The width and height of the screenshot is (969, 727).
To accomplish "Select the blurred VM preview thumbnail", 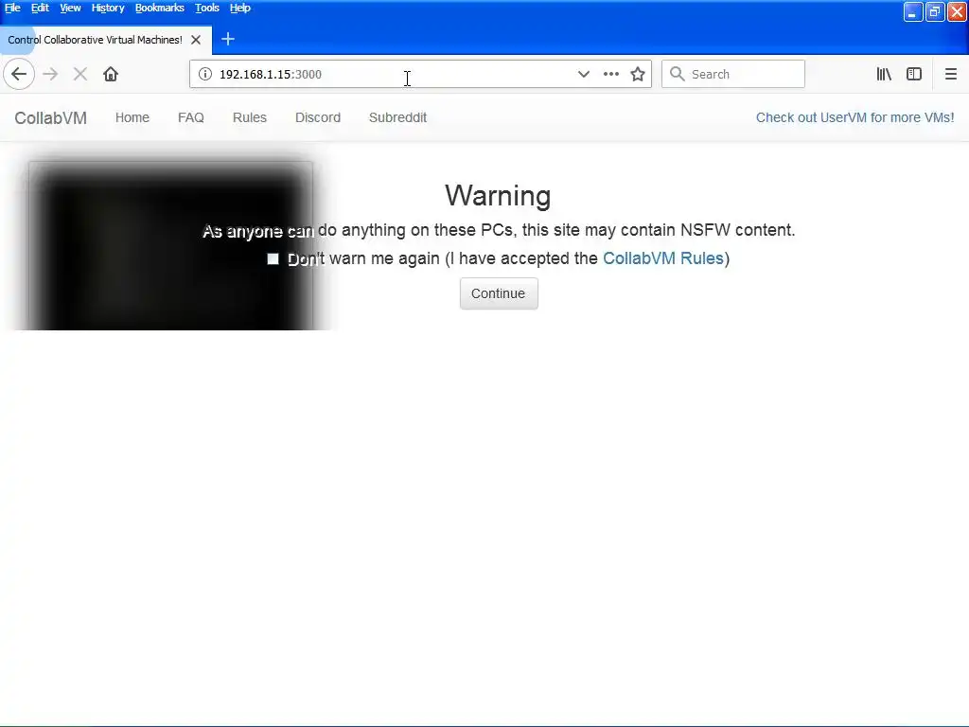I will click(170, 246).
